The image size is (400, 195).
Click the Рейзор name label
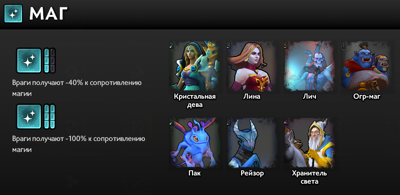252,173
